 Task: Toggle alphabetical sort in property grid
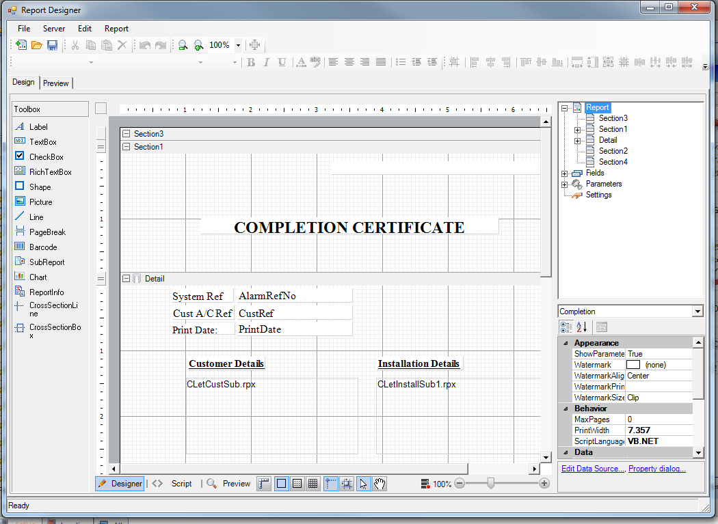(x=581, y=327)
